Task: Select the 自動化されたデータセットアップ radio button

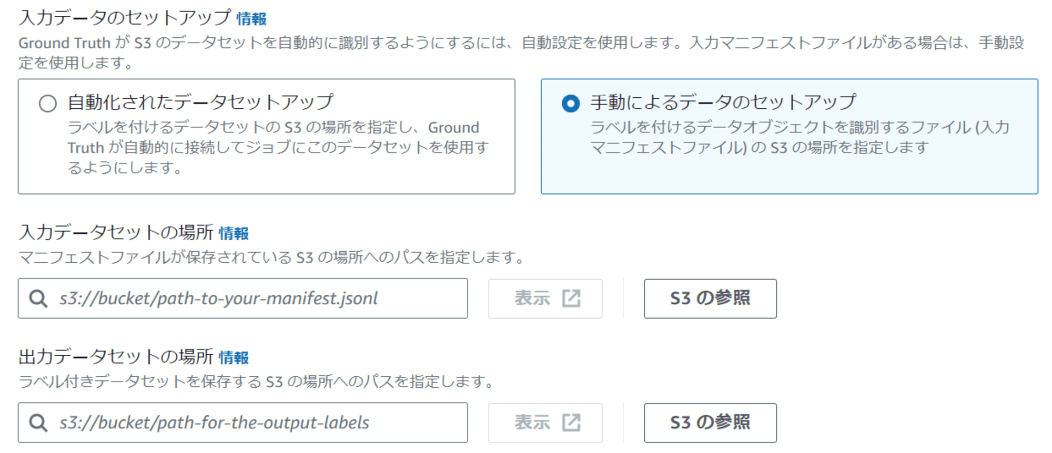Action: tap(48, 104)
